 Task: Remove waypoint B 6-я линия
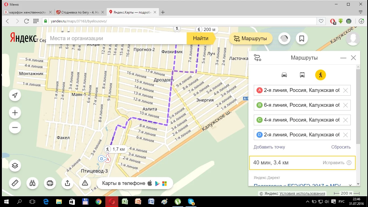(345, 105)
